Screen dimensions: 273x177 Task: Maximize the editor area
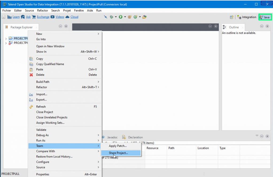(216, 26)
